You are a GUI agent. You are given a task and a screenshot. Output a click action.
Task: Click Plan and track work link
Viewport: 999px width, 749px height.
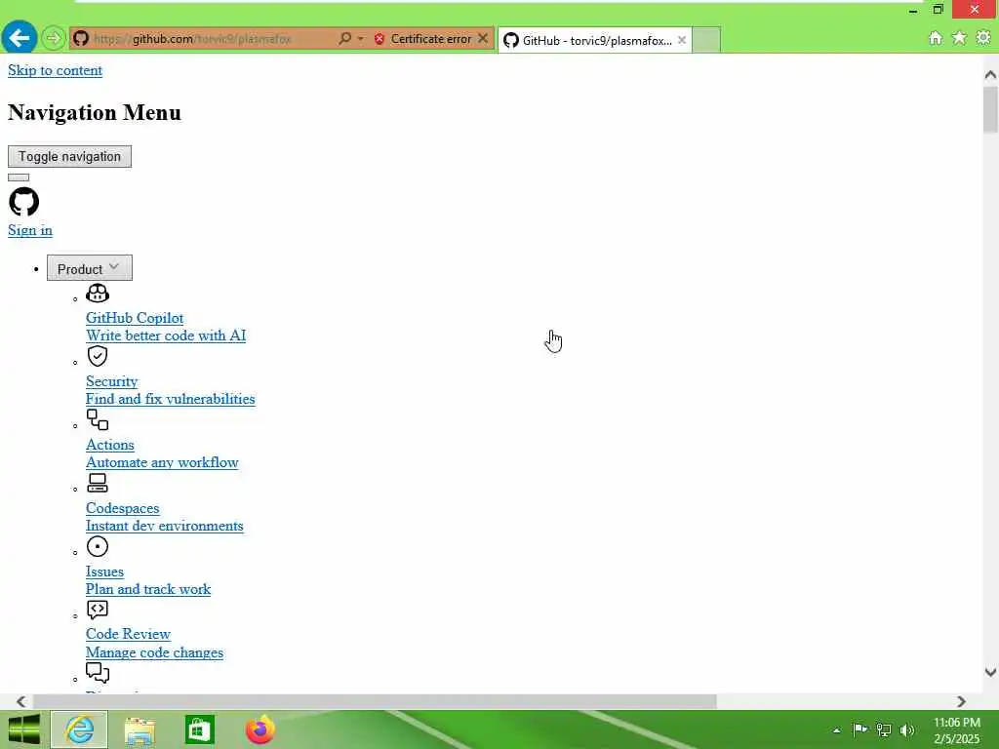(148, 589)
